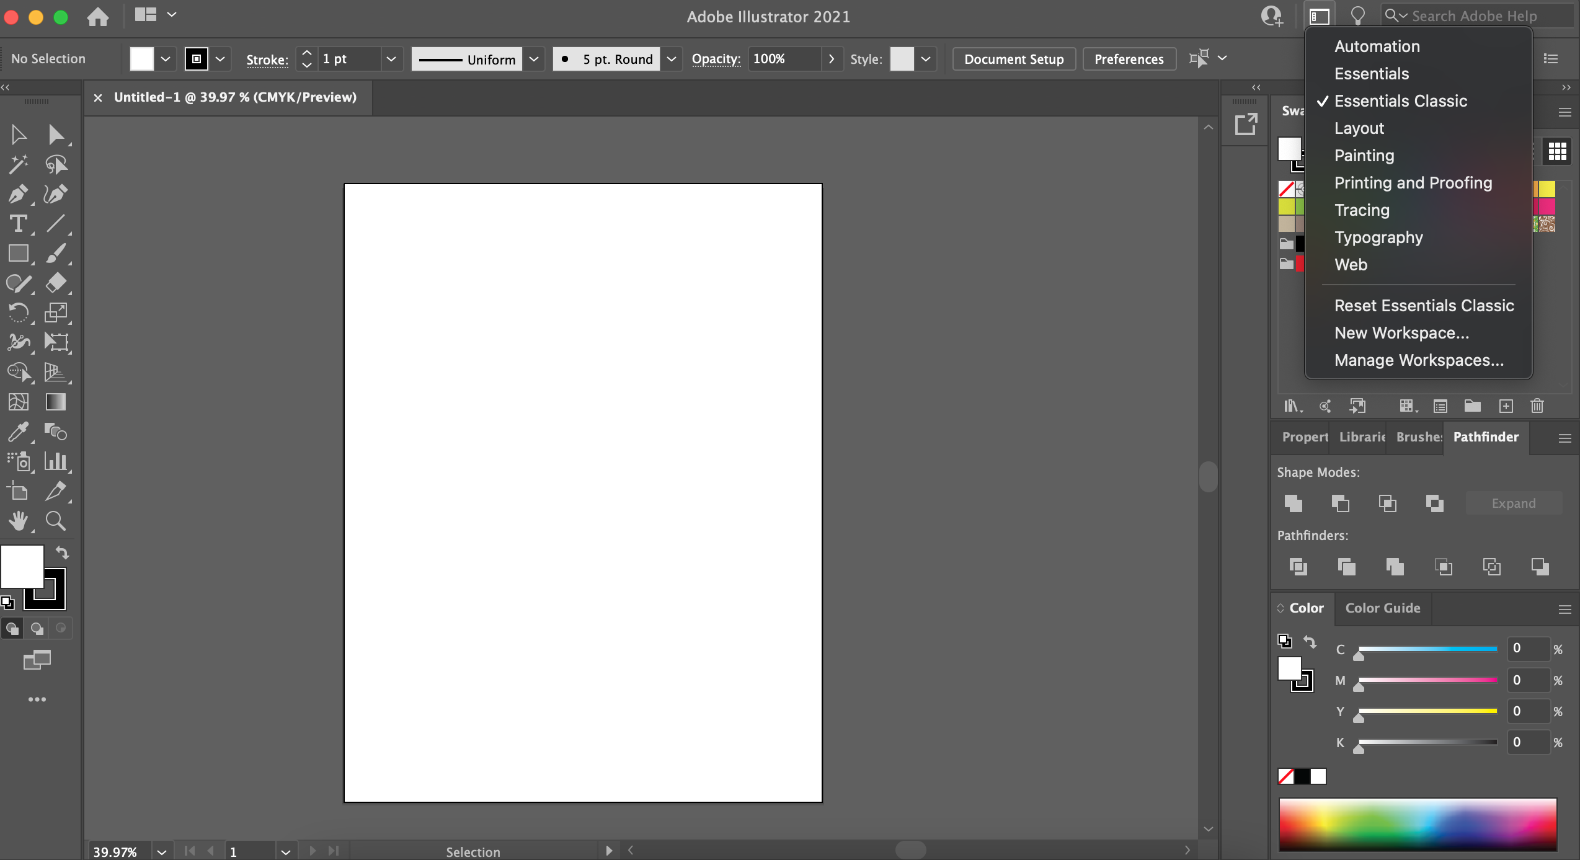The height and width of the screenshot is (860, 1580).
Task: Open the Uniform variable width profile dropdown
Action: tap(533, 59)
